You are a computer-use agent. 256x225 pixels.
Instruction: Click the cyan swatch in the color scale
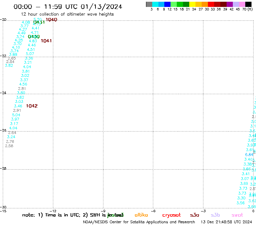155,4
